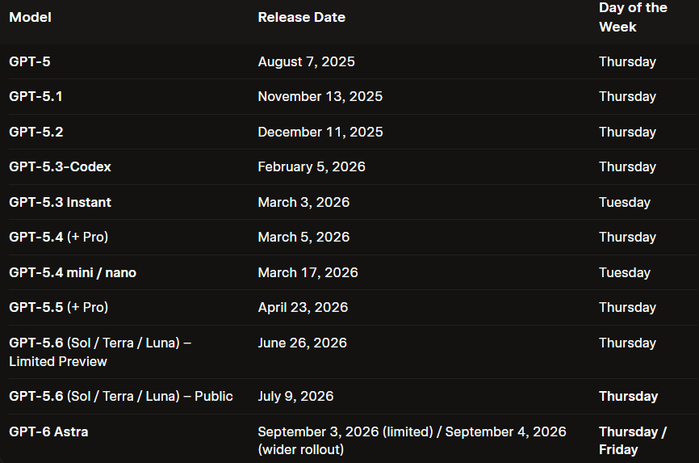Click the GPT-6 Astra model name
The width and height of the screenshot is (699, 463).
(48, 431)
